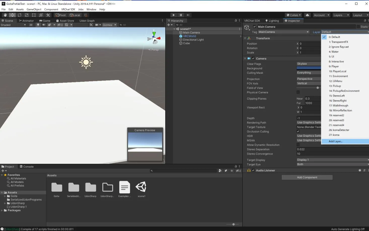Toggle the Occlusion Culling checkbox

(298, 131)
